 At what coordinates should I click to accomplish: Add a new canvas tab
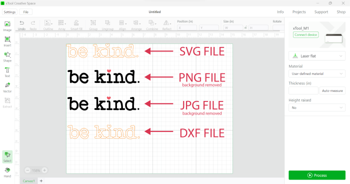click(41, 181)
